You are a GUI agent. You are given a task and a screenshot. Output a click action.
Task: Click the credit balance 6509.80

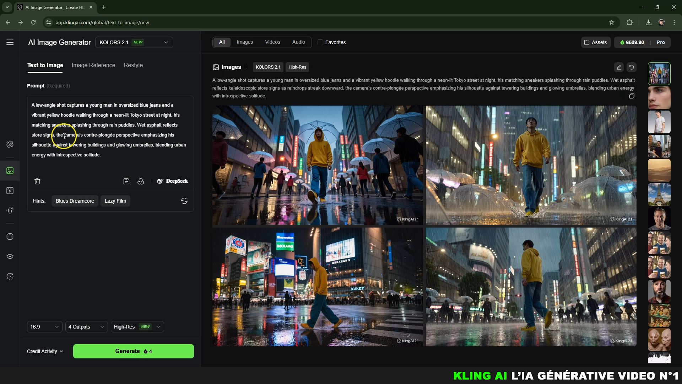tap(632, 42)
